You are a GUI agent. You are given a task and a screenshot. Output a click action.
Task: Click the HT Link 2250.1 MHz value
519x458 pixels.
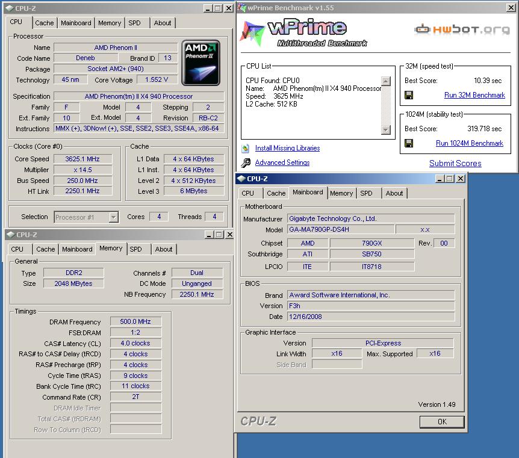(x=82, y=191)
